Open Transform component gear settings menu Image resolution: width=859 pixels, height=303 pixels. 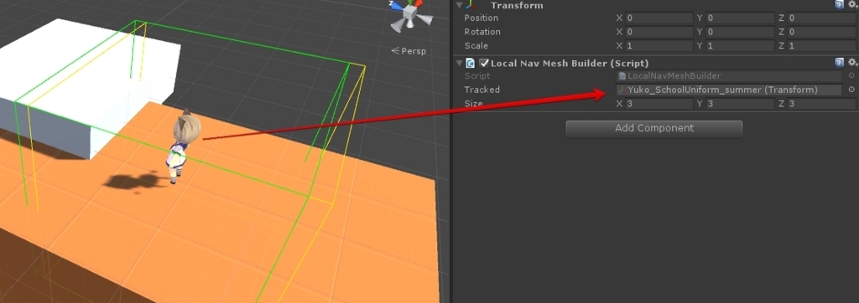pos(852,4)
